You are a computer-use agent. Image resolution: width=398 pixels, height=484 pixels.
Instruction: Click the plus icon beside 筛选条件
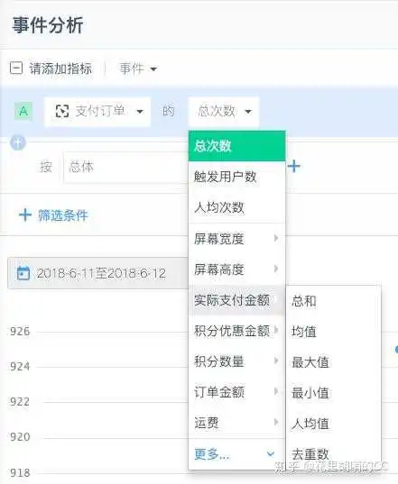pos(25,215)
